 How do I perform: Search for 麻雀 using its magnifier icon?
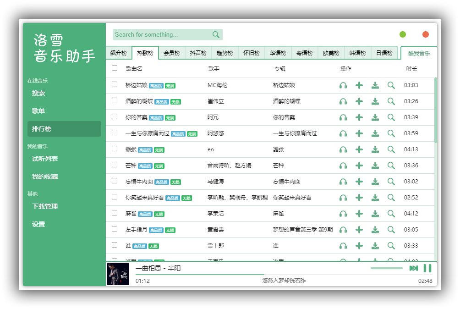coord(391,214)
